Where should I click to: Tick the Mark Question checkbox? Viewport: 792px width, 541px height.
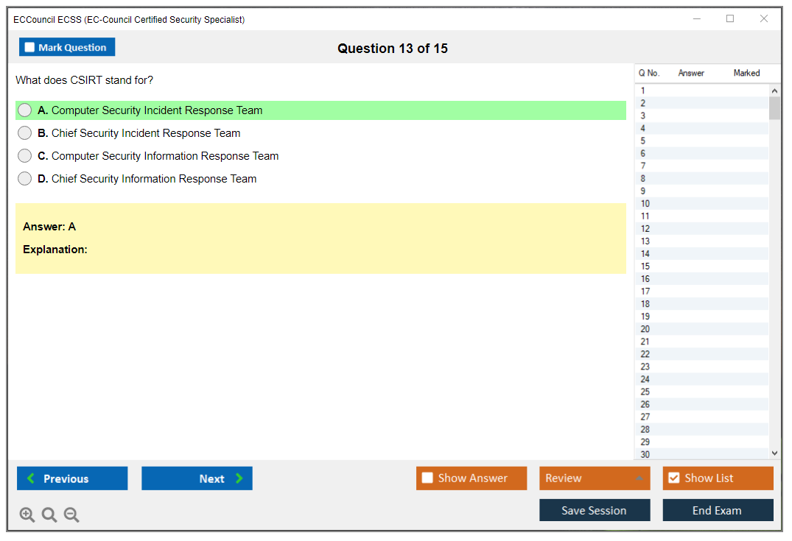pyautogui.click(x=30, y=47)
